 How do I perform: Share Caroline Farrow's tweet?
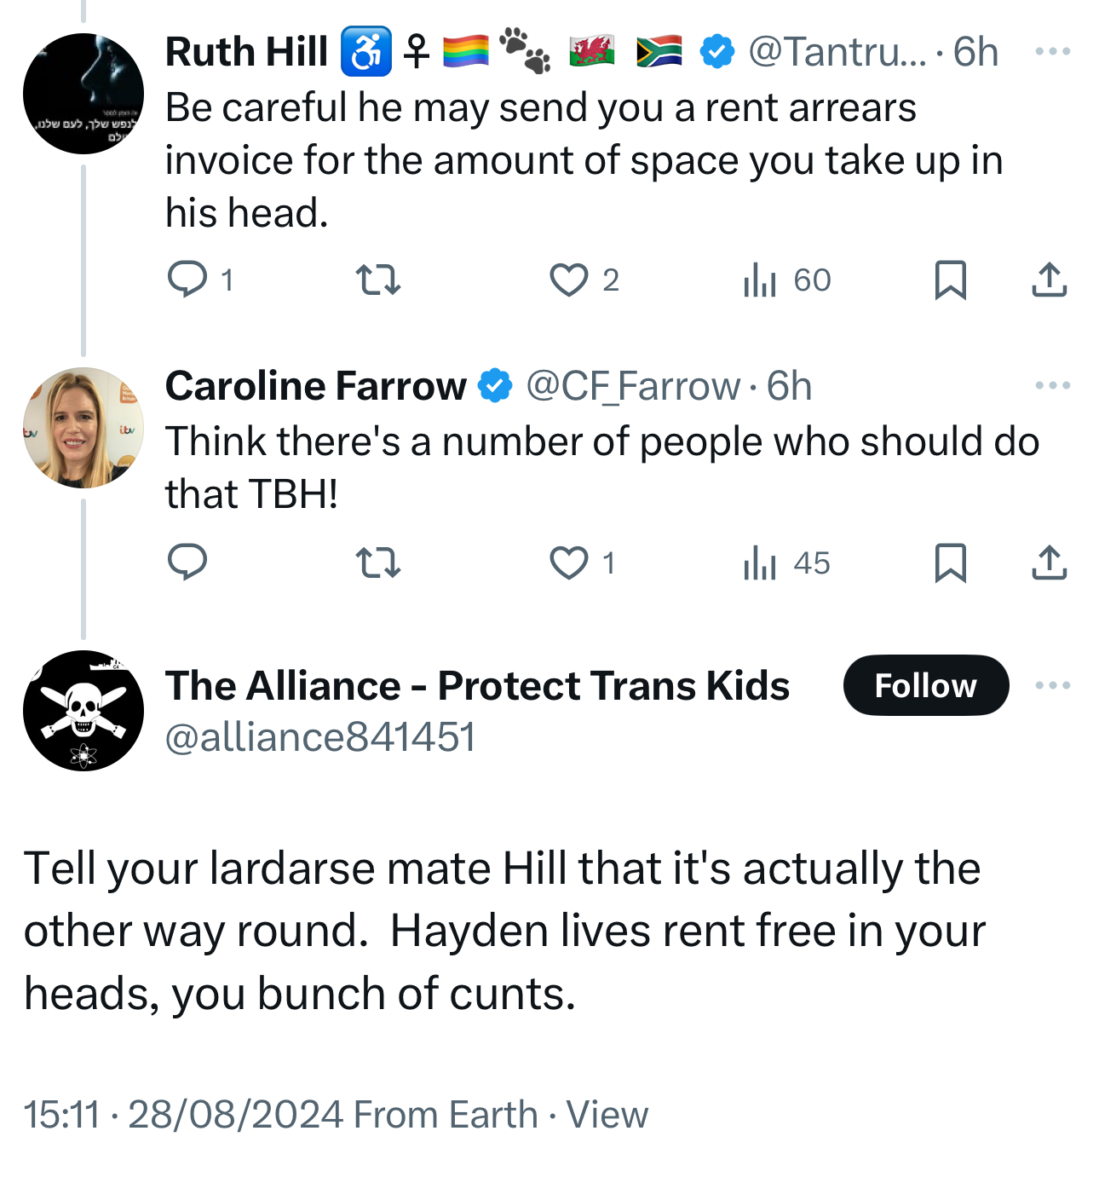1049,563
